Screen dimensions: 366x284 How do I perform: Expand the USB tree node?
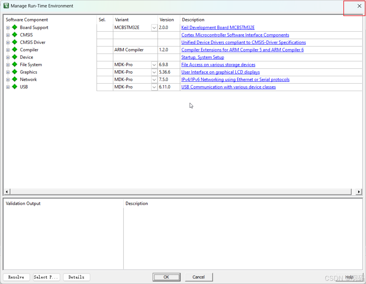coord(8,87)
